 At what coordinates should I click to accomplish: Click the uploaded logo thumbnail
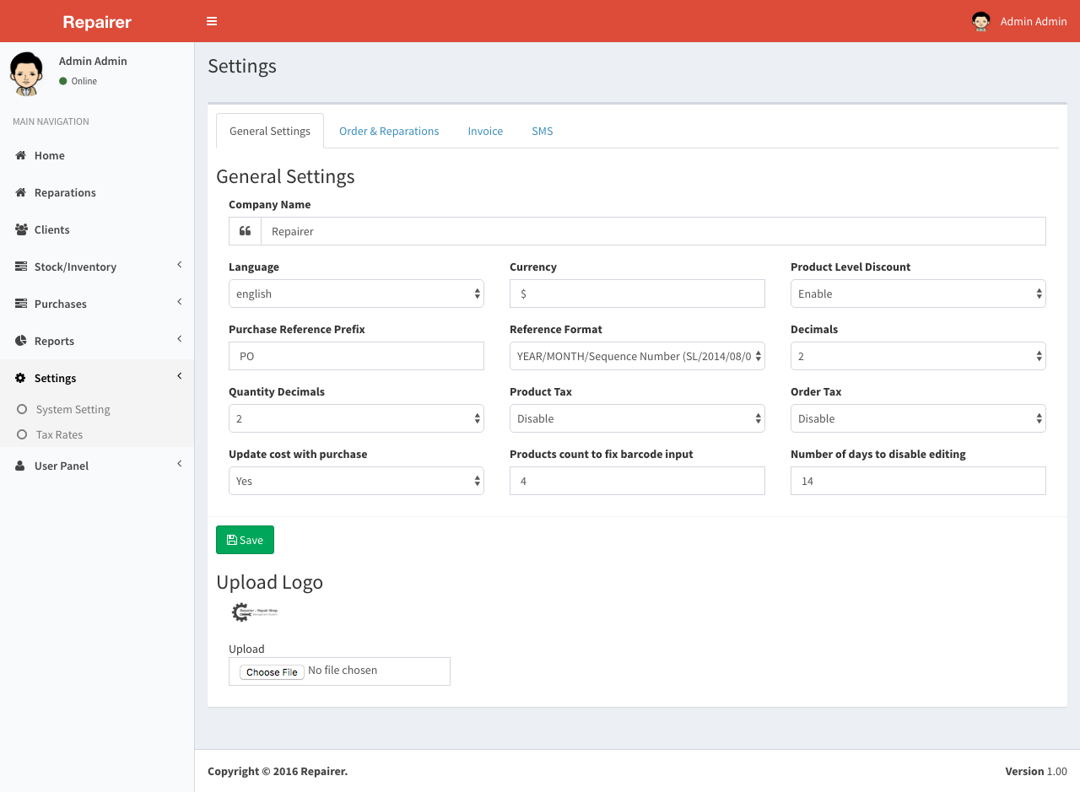[255, 612]
